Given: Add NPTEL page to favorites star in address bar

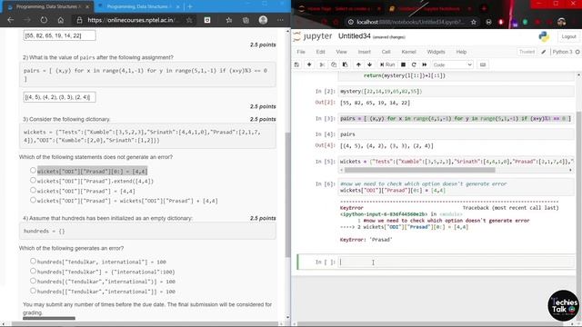Looking at the screenshot, I should (x=189, y=20).
